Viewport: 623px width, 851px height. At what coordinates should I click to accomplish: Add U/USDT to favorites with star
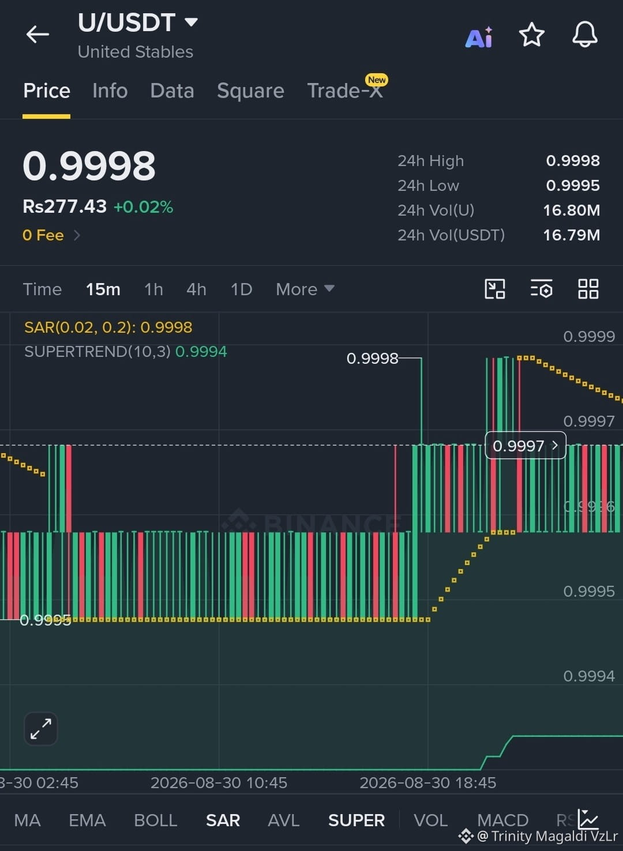[x=532, y=35]
